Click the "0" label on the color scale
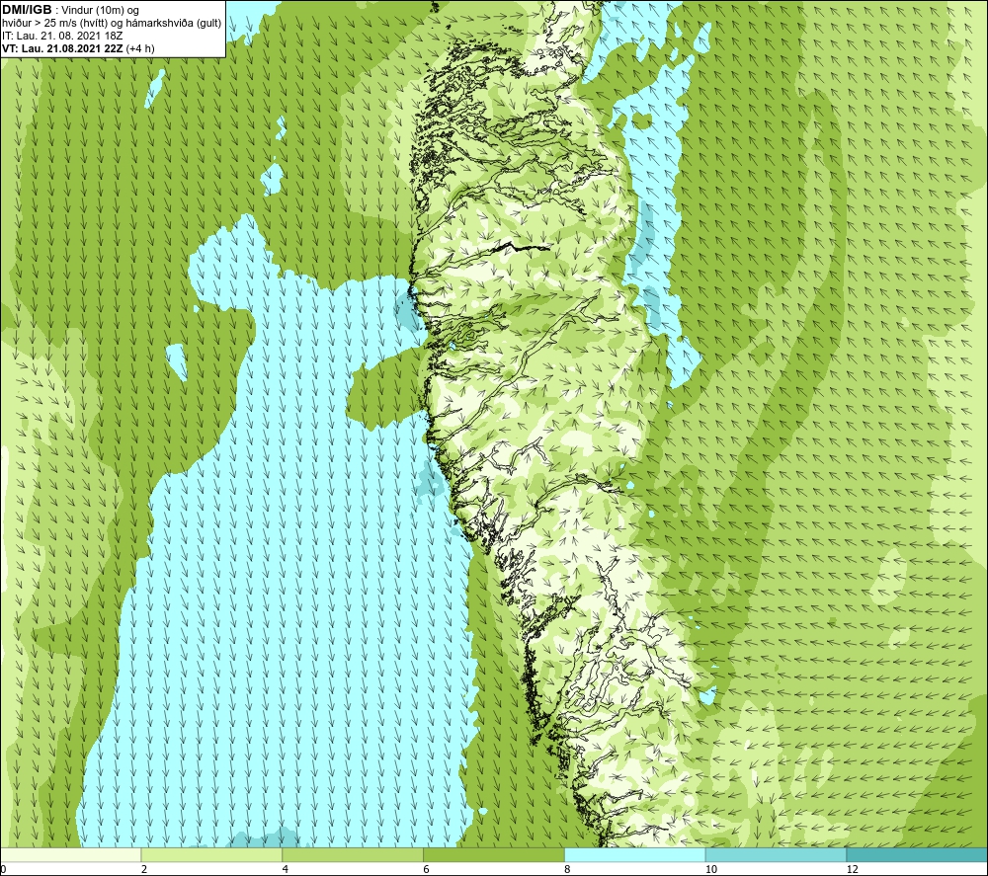Image resolution: width=988 pixels, height=876 pixels. 3,870
